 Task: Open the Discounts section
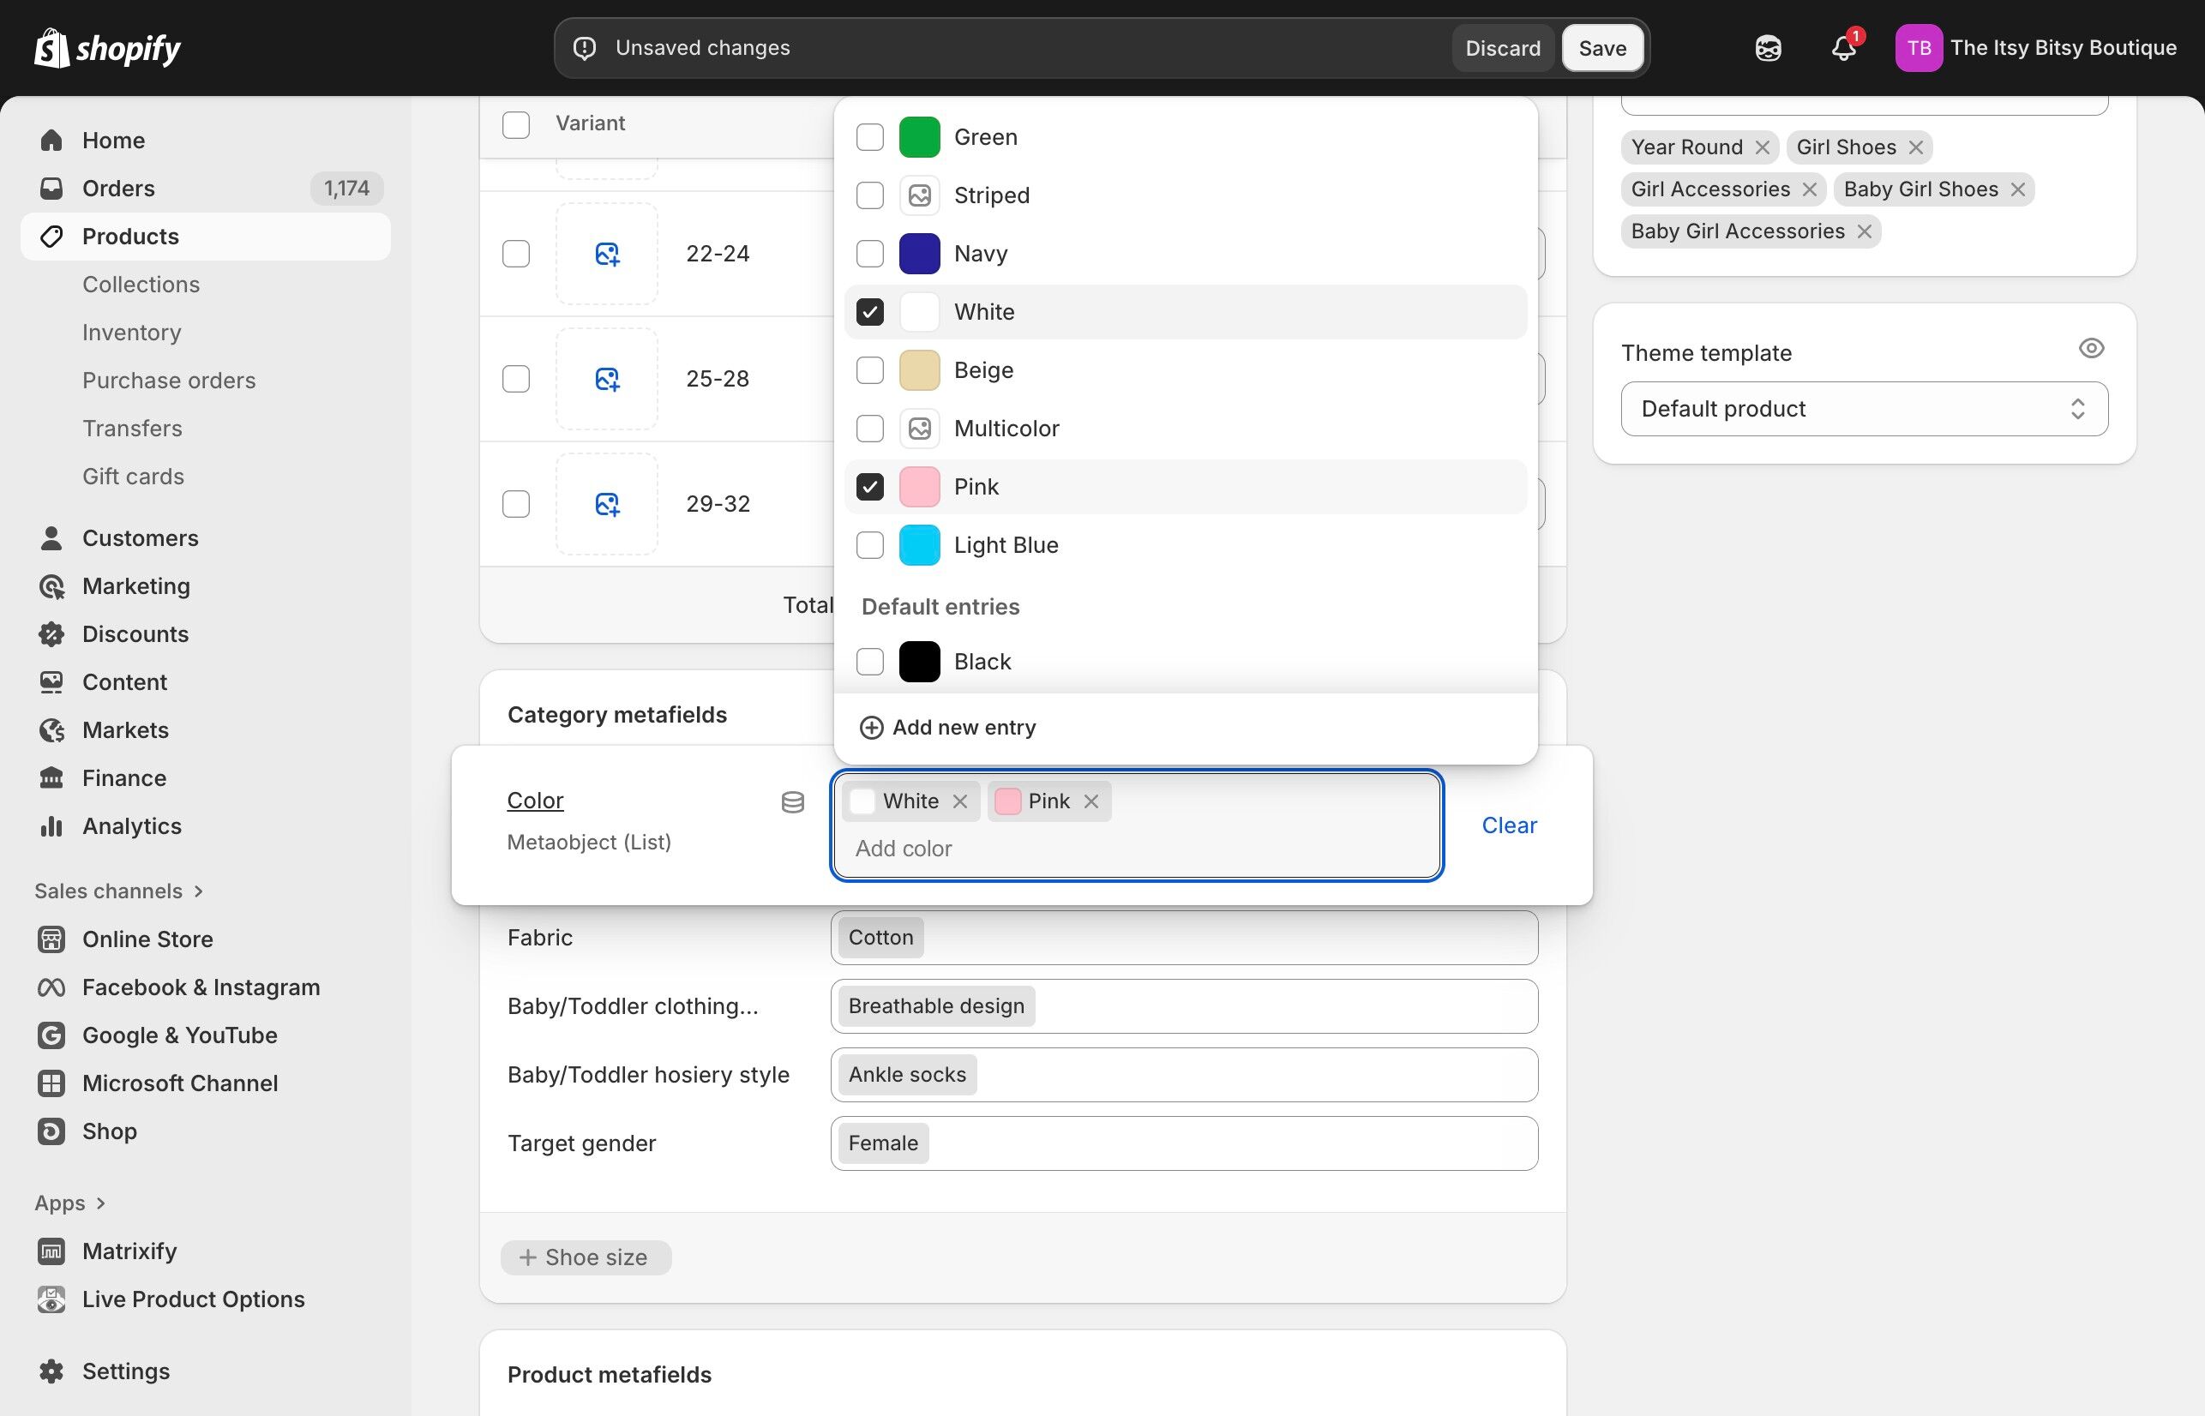tap(135, 633)
